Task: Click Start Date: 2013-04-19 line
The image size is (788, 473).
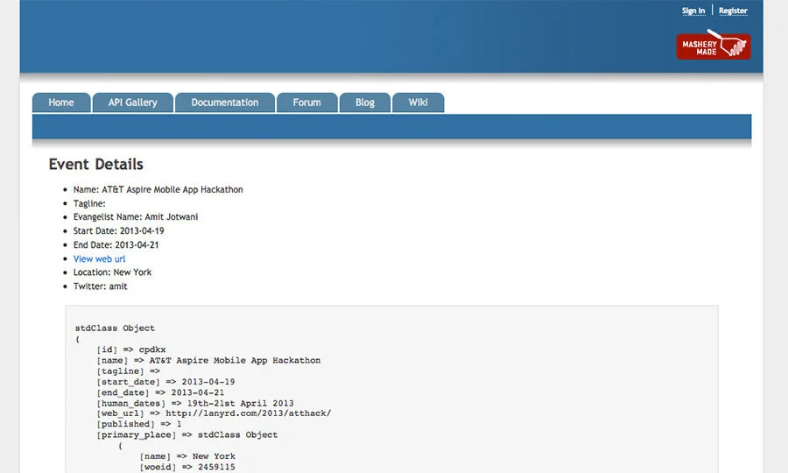Action: pos(118,230)
